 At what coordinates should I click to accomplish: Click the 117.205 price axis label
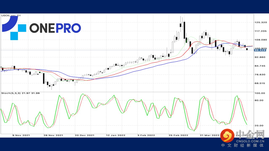coord(261,31)
